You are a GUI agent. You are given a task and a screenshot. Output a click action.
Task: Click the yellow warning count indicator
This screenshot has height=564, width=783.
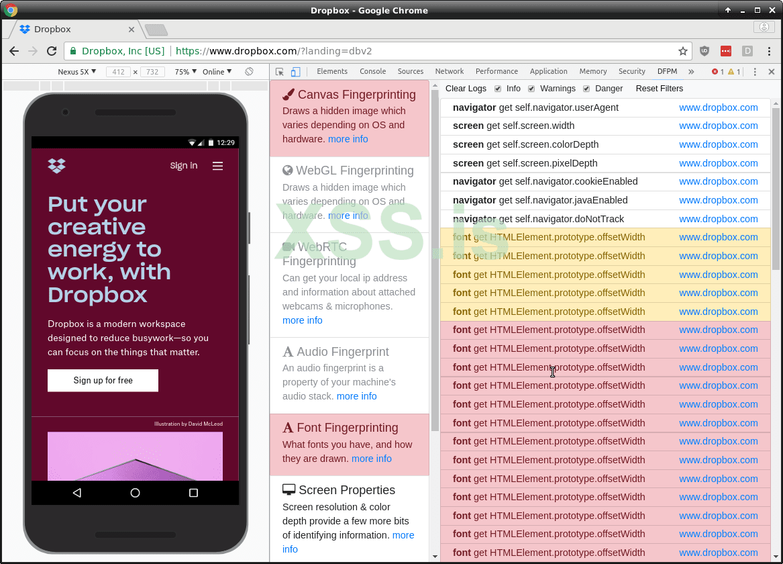734,71
